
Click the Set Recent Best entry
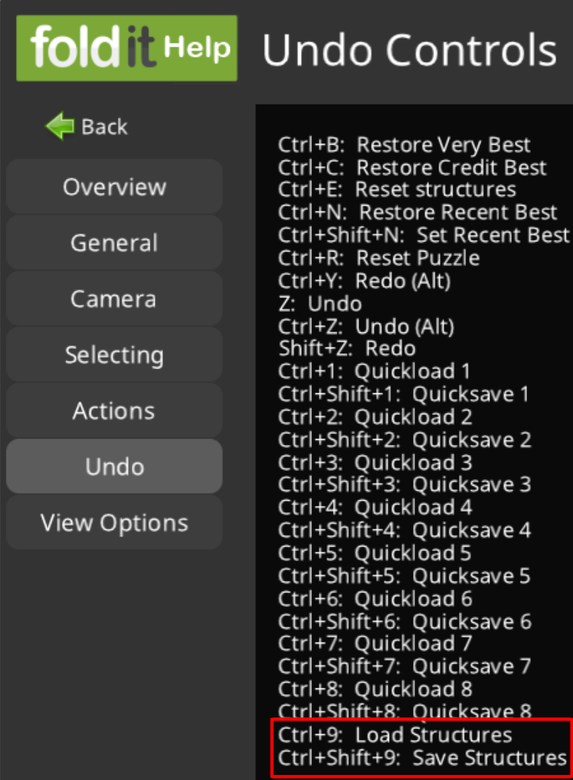click(424, 236)
